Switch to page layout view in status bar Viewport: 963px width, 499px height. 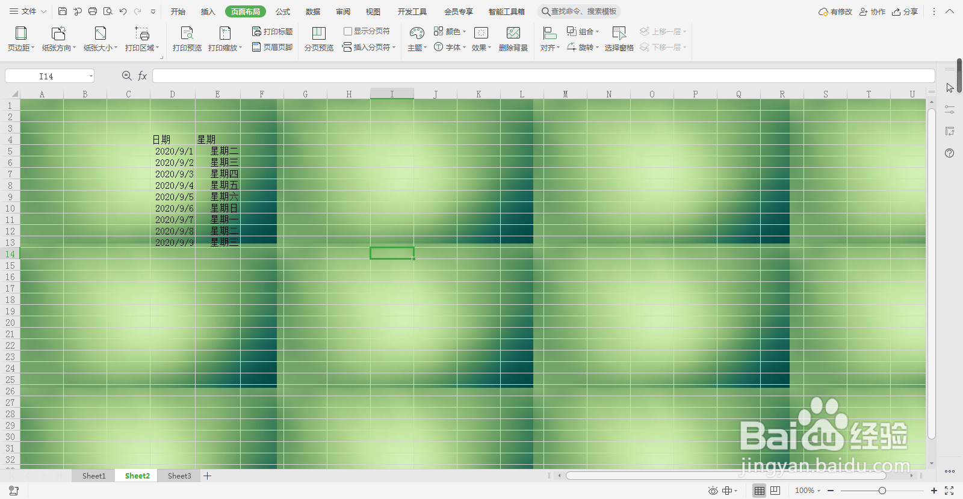[775, 491]
